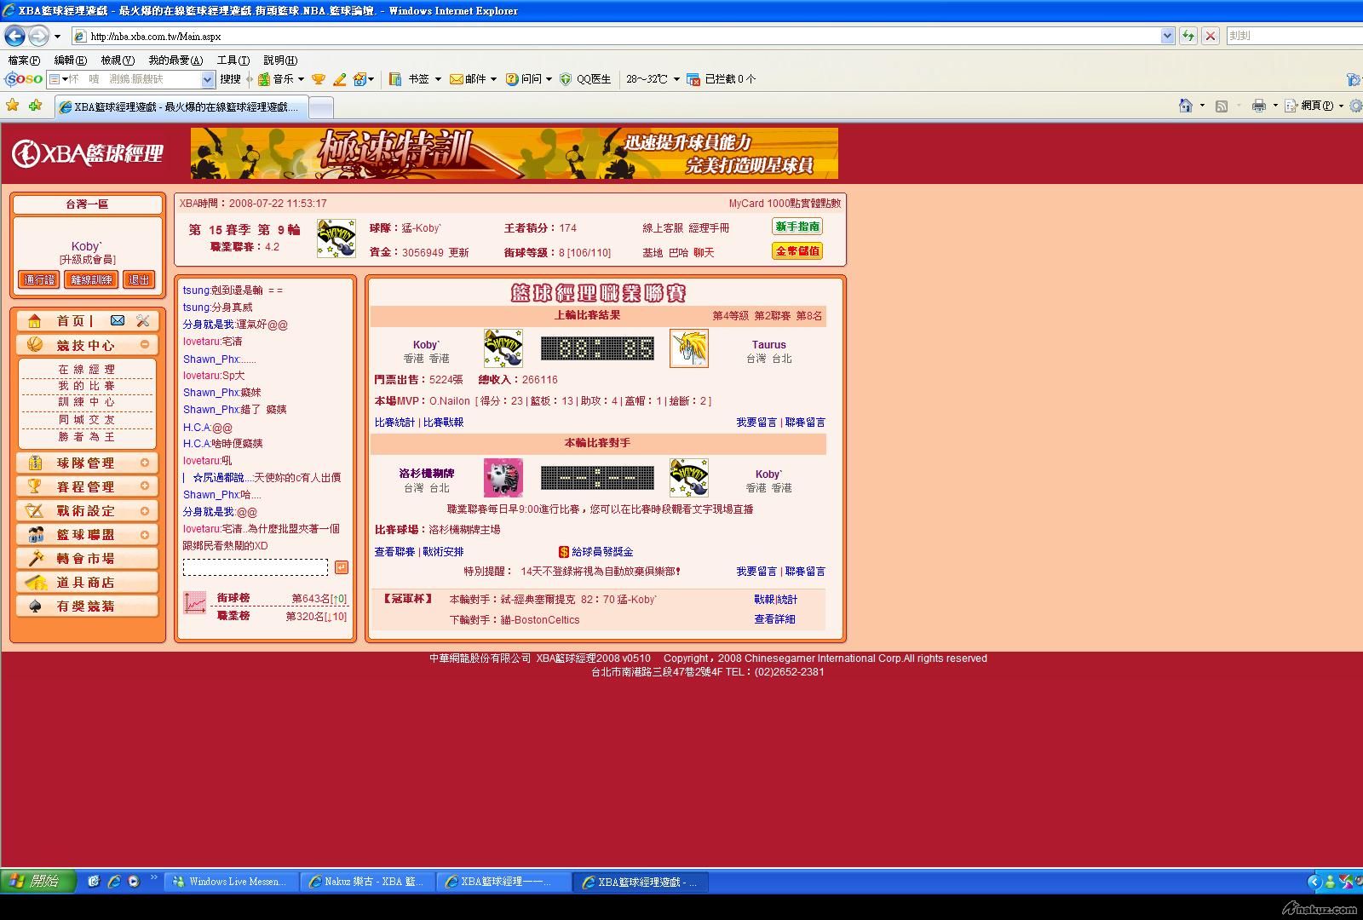Click the Taurus unicorn team logo
This screenshot has height=920, width=1363.
[689, 348]
